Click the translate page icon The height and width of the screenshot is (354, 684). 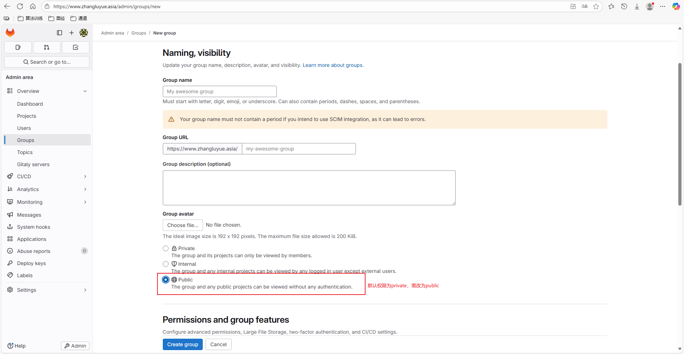tap(585, 6)
